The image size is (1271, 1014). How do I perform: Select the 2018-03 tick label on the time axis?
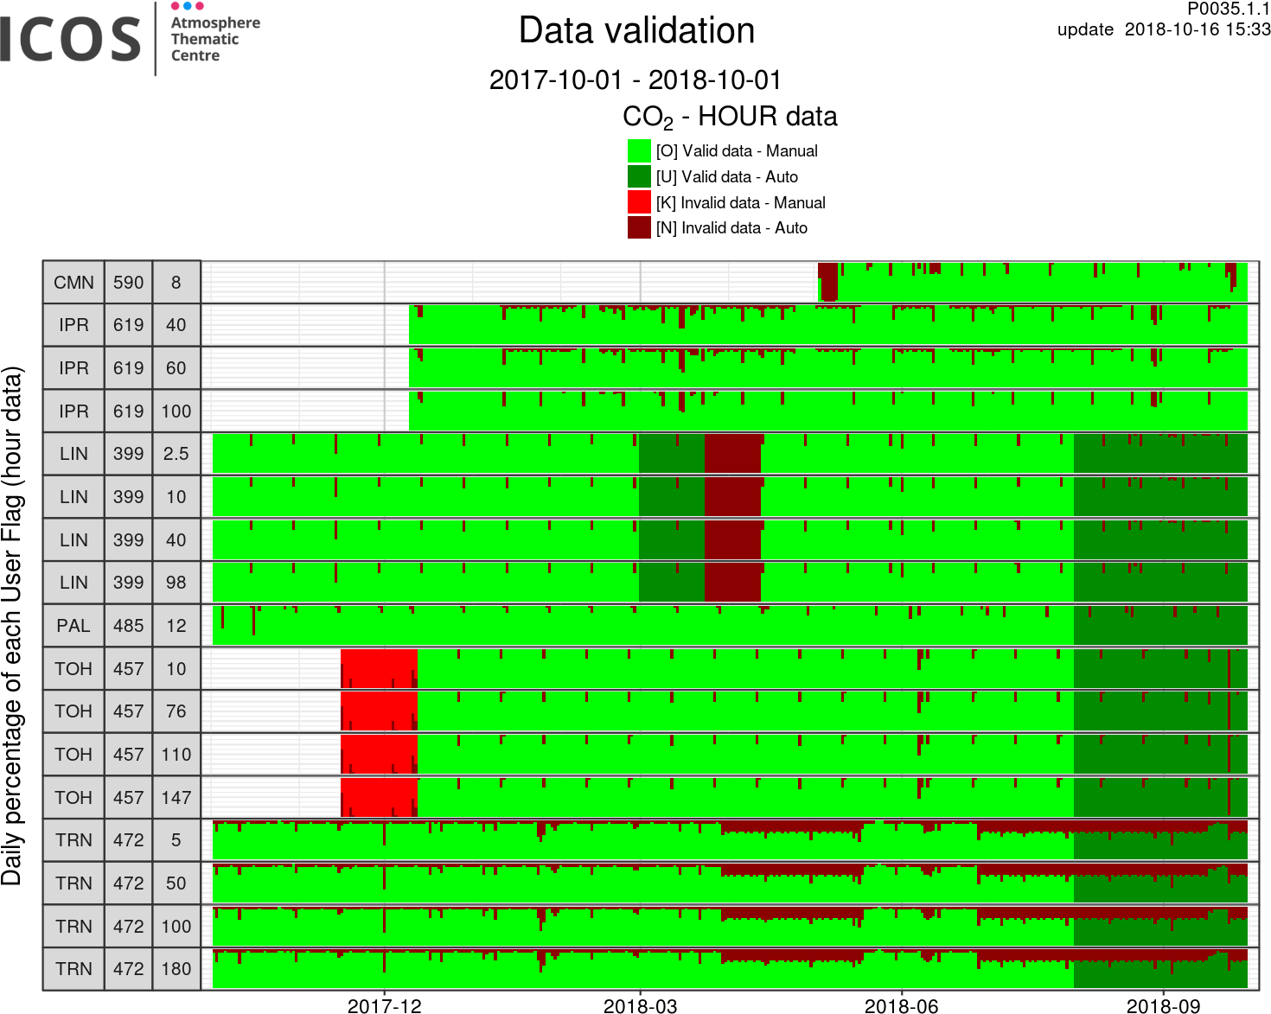[641, 1005]
